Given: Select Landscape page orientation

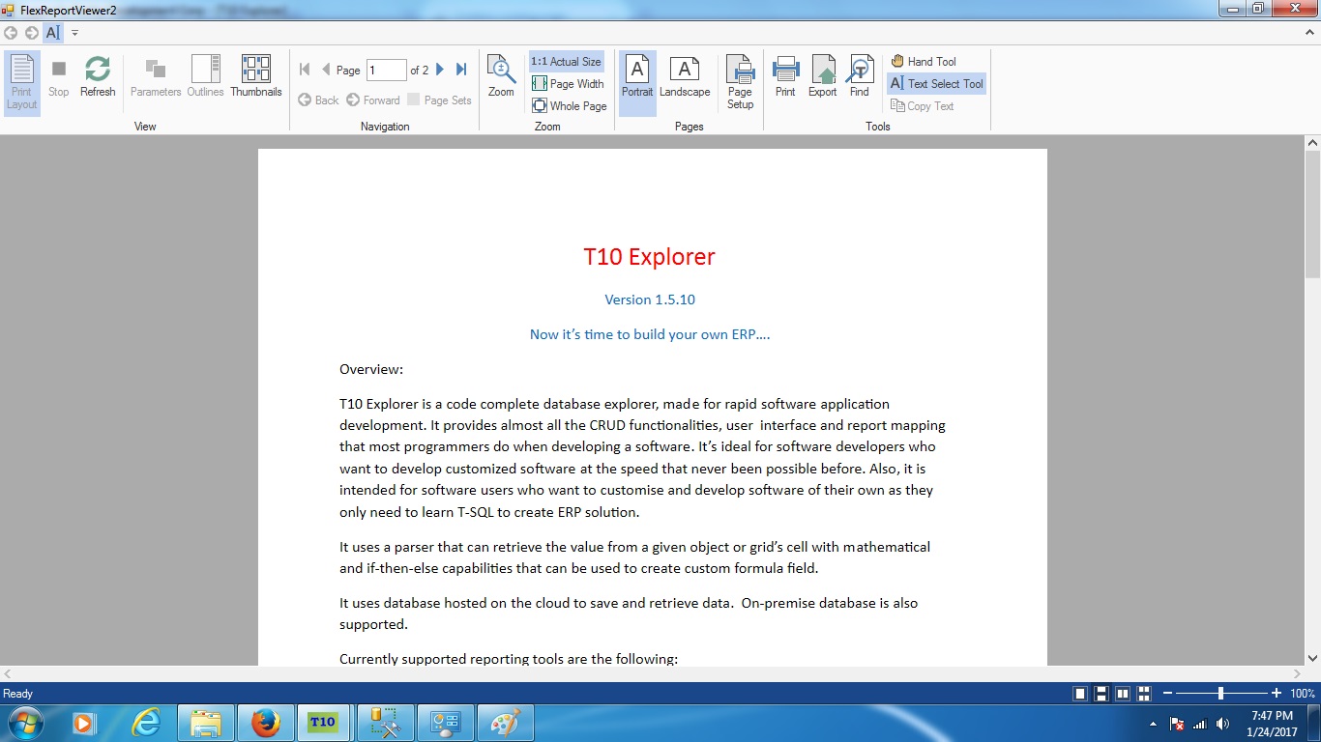Looking at the screenshot, I should (685, 79).
